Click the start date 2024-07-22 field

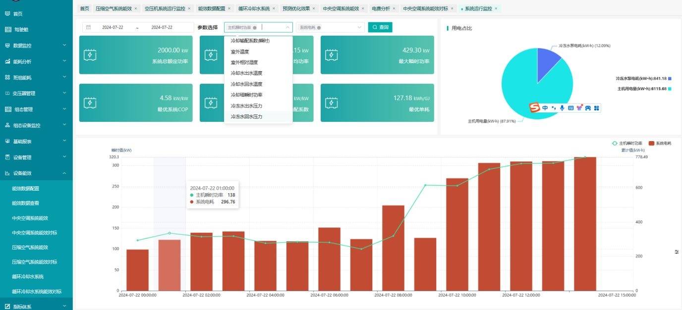pyautogui.click(x=113, y=27)
